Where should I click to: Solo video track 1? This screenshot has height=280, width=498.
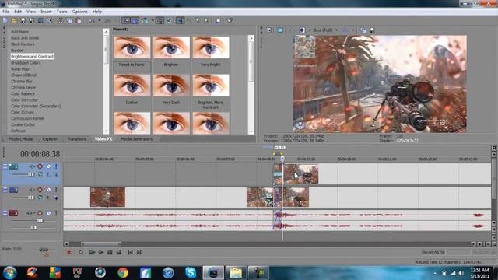[56, 166]
